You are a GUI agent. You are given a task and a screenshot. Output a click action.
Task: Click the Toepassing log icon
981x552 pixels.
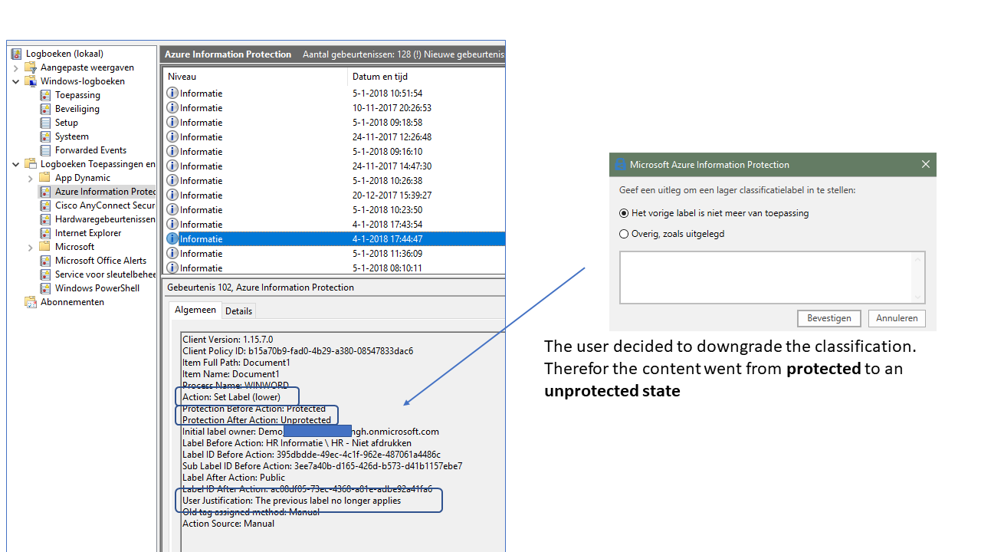coord(45,95)
